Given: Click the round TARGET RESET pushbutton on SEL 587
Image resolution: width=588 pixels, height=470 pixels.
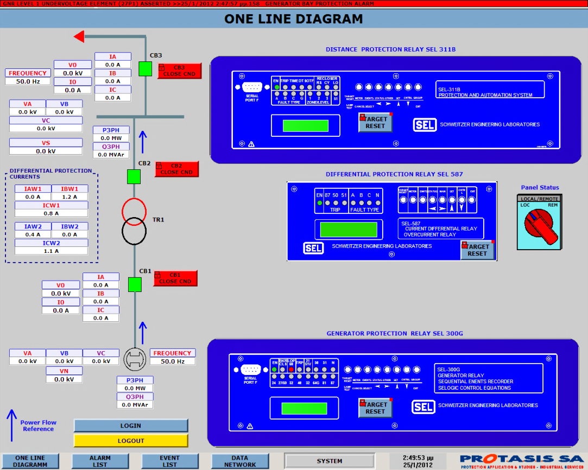Looking at the screenshot, I should (x=403, y=200).
